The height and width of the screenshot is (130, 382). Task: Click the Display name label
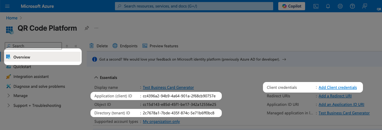point(106,87)
